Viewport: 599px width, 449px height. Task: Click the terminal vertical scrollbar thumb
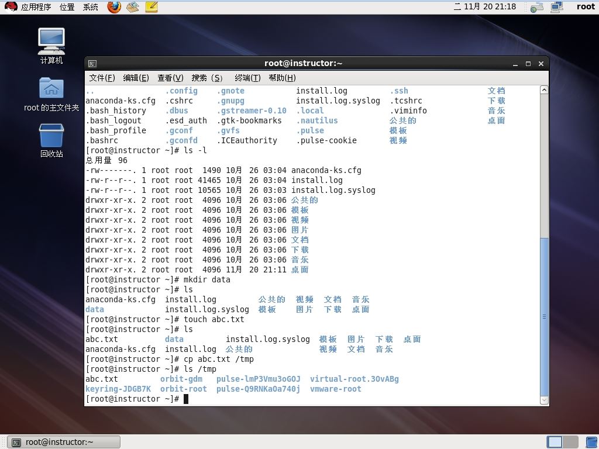coord(544,316)
